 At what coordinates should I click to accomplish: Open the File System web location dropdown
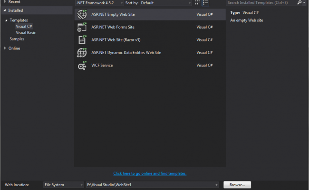click(63, 185)
